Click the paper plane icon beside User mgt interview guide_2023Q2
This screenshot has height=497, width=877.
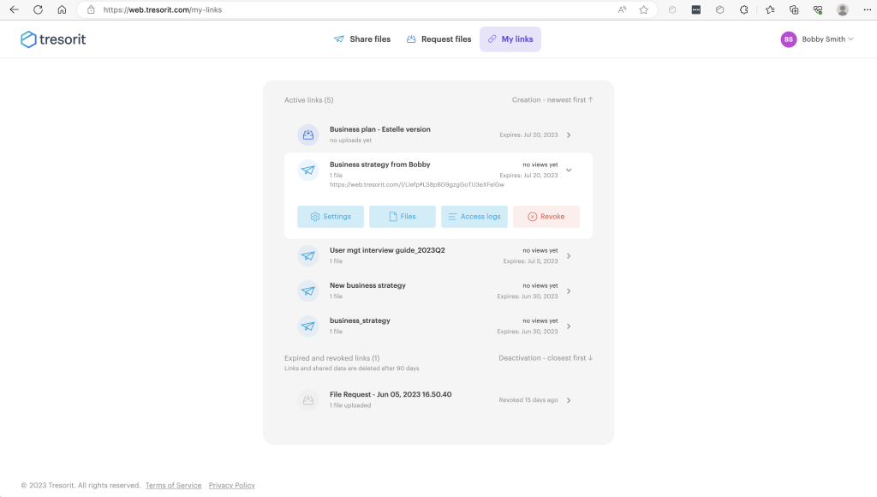307,255
